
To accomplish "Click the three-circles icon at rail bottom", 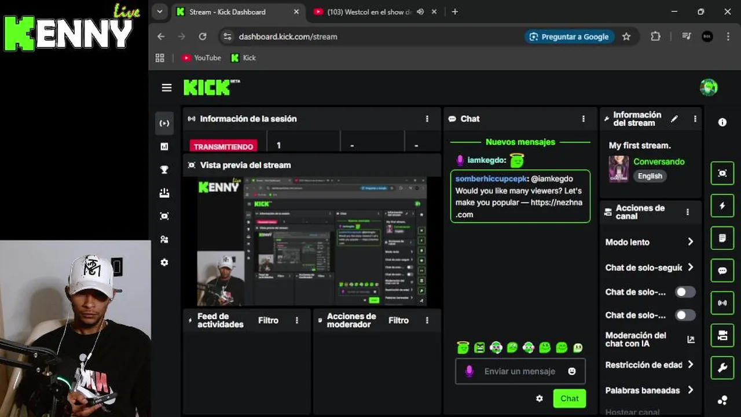I will click(722, 400).
